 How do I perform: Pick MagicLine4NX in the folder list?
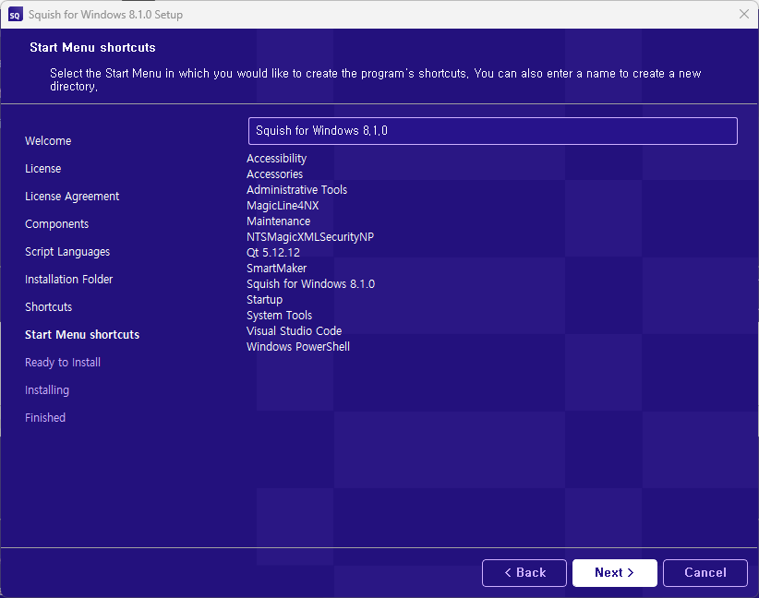pyautogui.click(x=283, y=206)
